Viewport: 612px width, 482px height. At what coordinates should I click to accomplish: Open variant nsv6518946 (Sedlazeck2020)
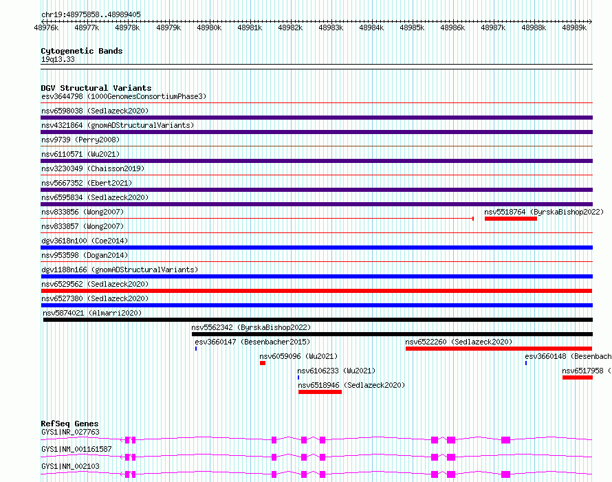351,385
